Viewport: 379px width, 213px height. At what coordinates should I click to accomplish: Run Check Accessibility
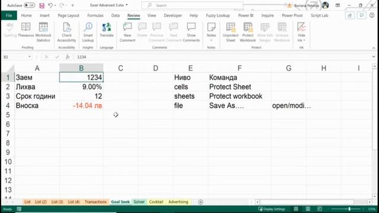point(67,32)
